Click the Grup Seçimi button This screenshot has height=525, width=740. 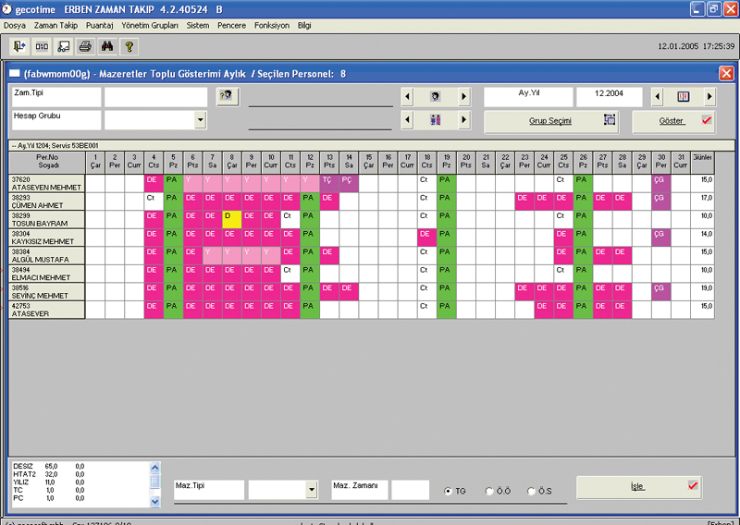(x=551, y=121)
